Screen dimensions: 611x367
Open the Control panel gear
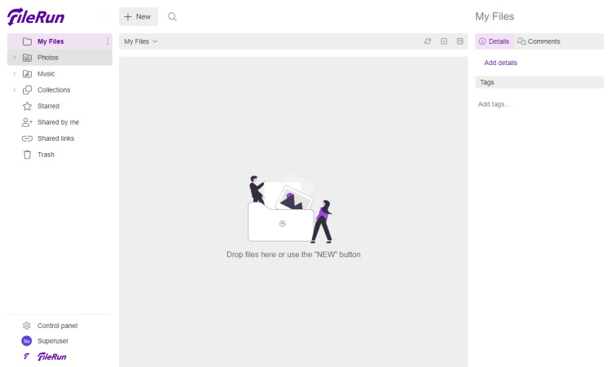click(27, 325)
